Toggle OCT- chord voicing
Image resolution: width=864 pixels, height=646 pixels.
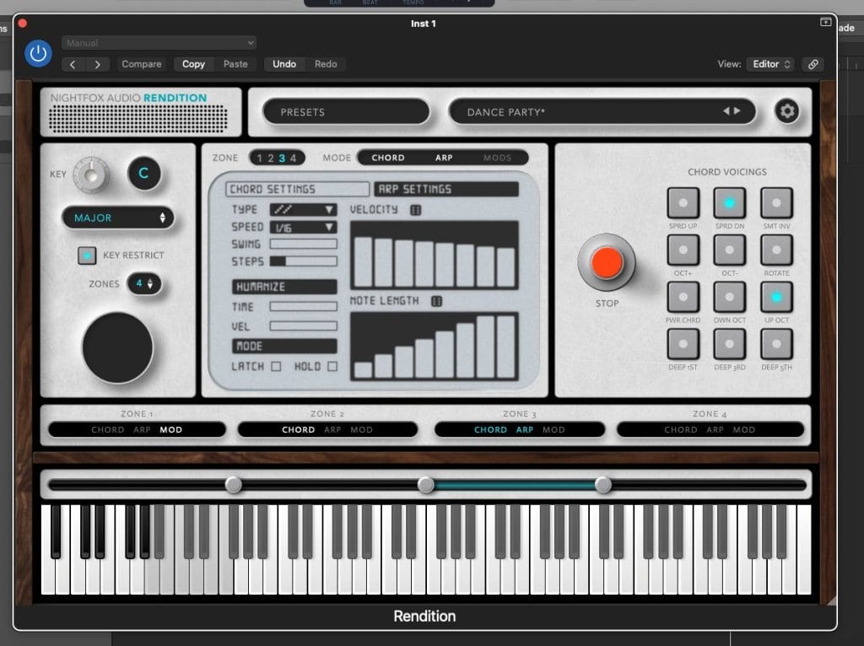point(730,250)
